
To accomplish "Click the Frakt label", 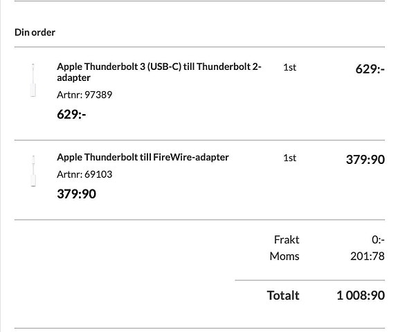I will coord(287,240).
